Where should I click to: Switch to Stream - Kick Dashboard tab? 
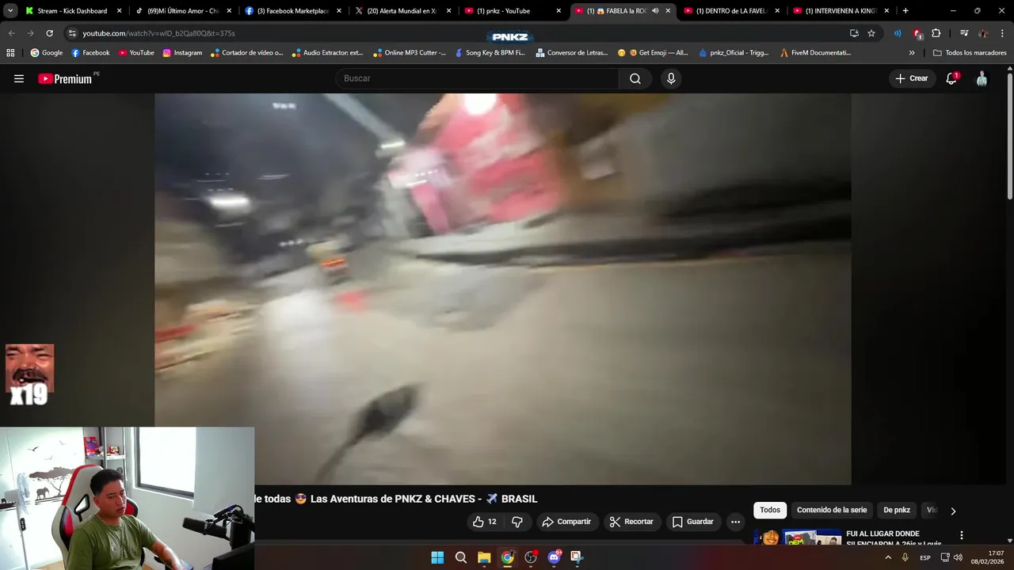pos(72,11)
